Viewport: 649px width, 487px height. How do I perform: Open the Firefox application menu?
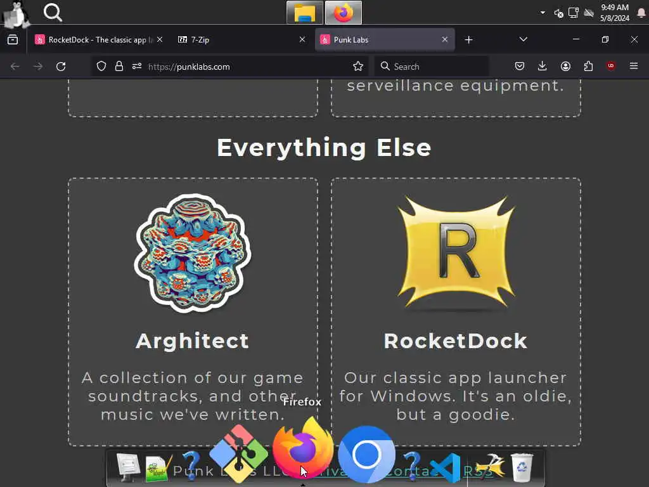634,66
